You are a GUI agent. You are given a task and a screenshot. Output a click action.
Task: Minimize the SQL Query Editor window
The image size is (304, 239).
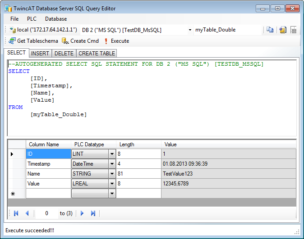(x=263, y=9)
